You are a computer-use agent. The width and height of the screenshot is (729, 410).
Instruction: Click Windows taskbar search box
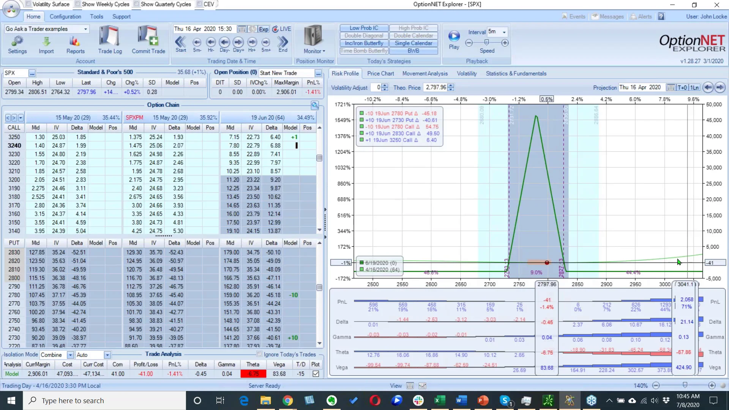104,401
